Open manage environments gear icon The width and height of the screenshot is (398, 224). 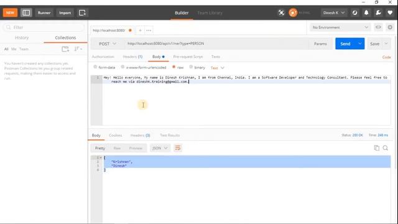(390, 27)
